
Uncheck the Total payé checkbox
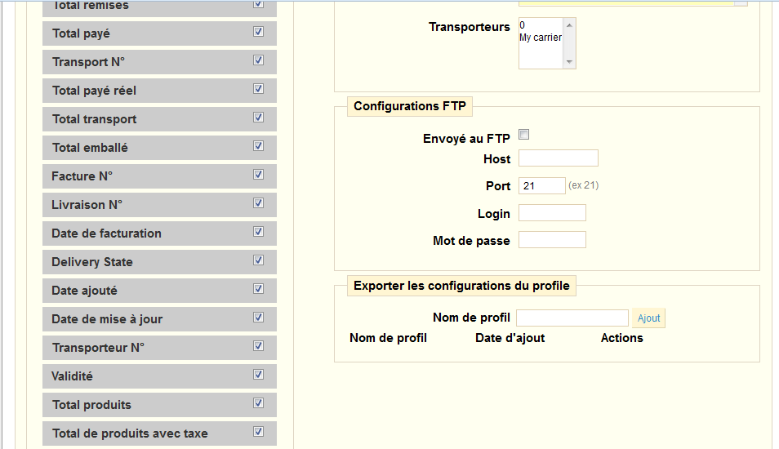click(x=258, y=32)
